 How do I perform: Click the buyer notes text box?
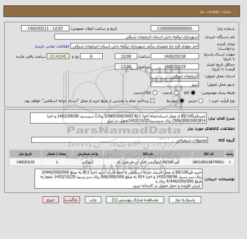118,179
